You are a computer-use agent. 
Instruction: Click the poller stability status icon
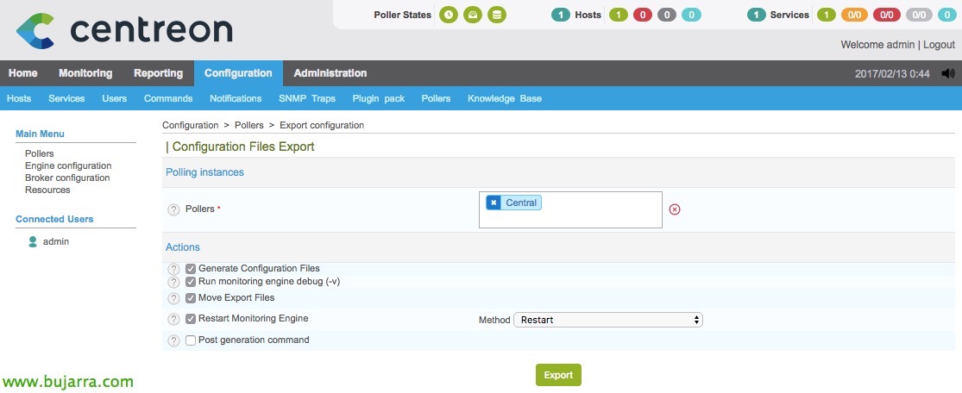[x=472, y=15]
